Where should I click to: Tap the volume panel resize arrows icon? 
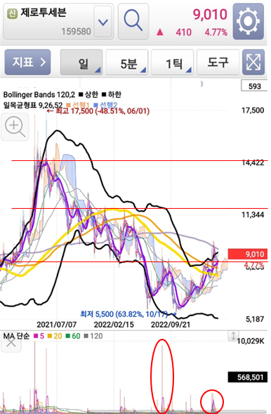[x=233, y=335]
